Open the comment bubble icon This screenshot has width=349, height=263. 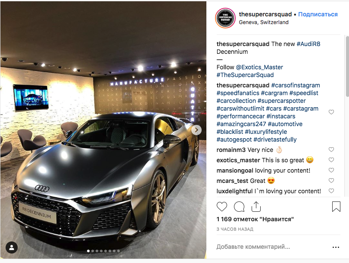click(x=239, y=207)
